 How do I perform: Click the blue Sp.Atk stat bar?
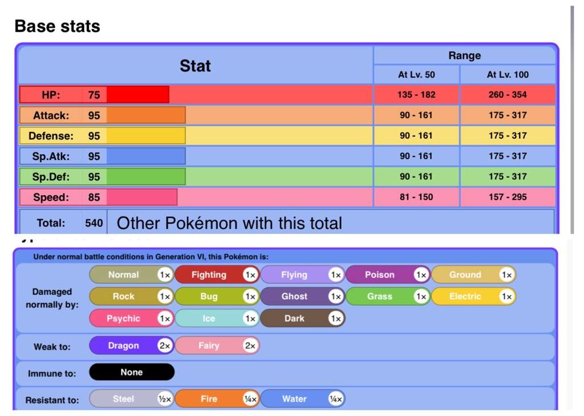point(145,156)
